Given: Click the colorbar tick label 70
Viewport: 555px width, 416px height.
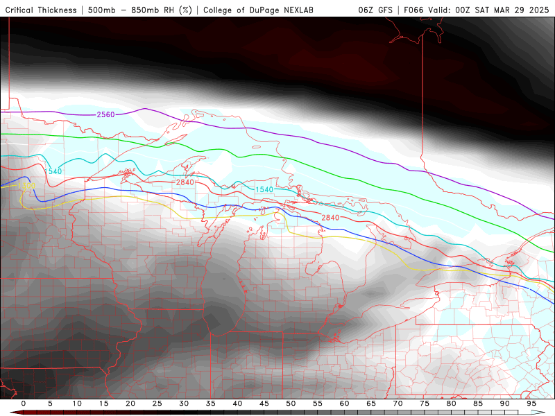Looking at the screenshot, I should point(398,404).
